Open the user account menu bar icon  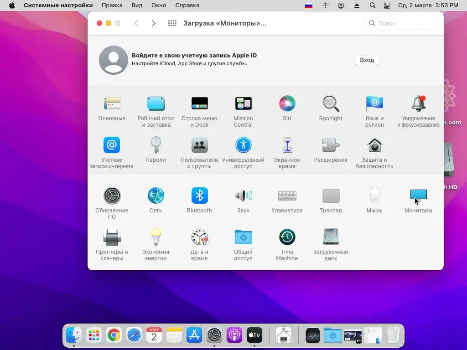tap(341, 5)
